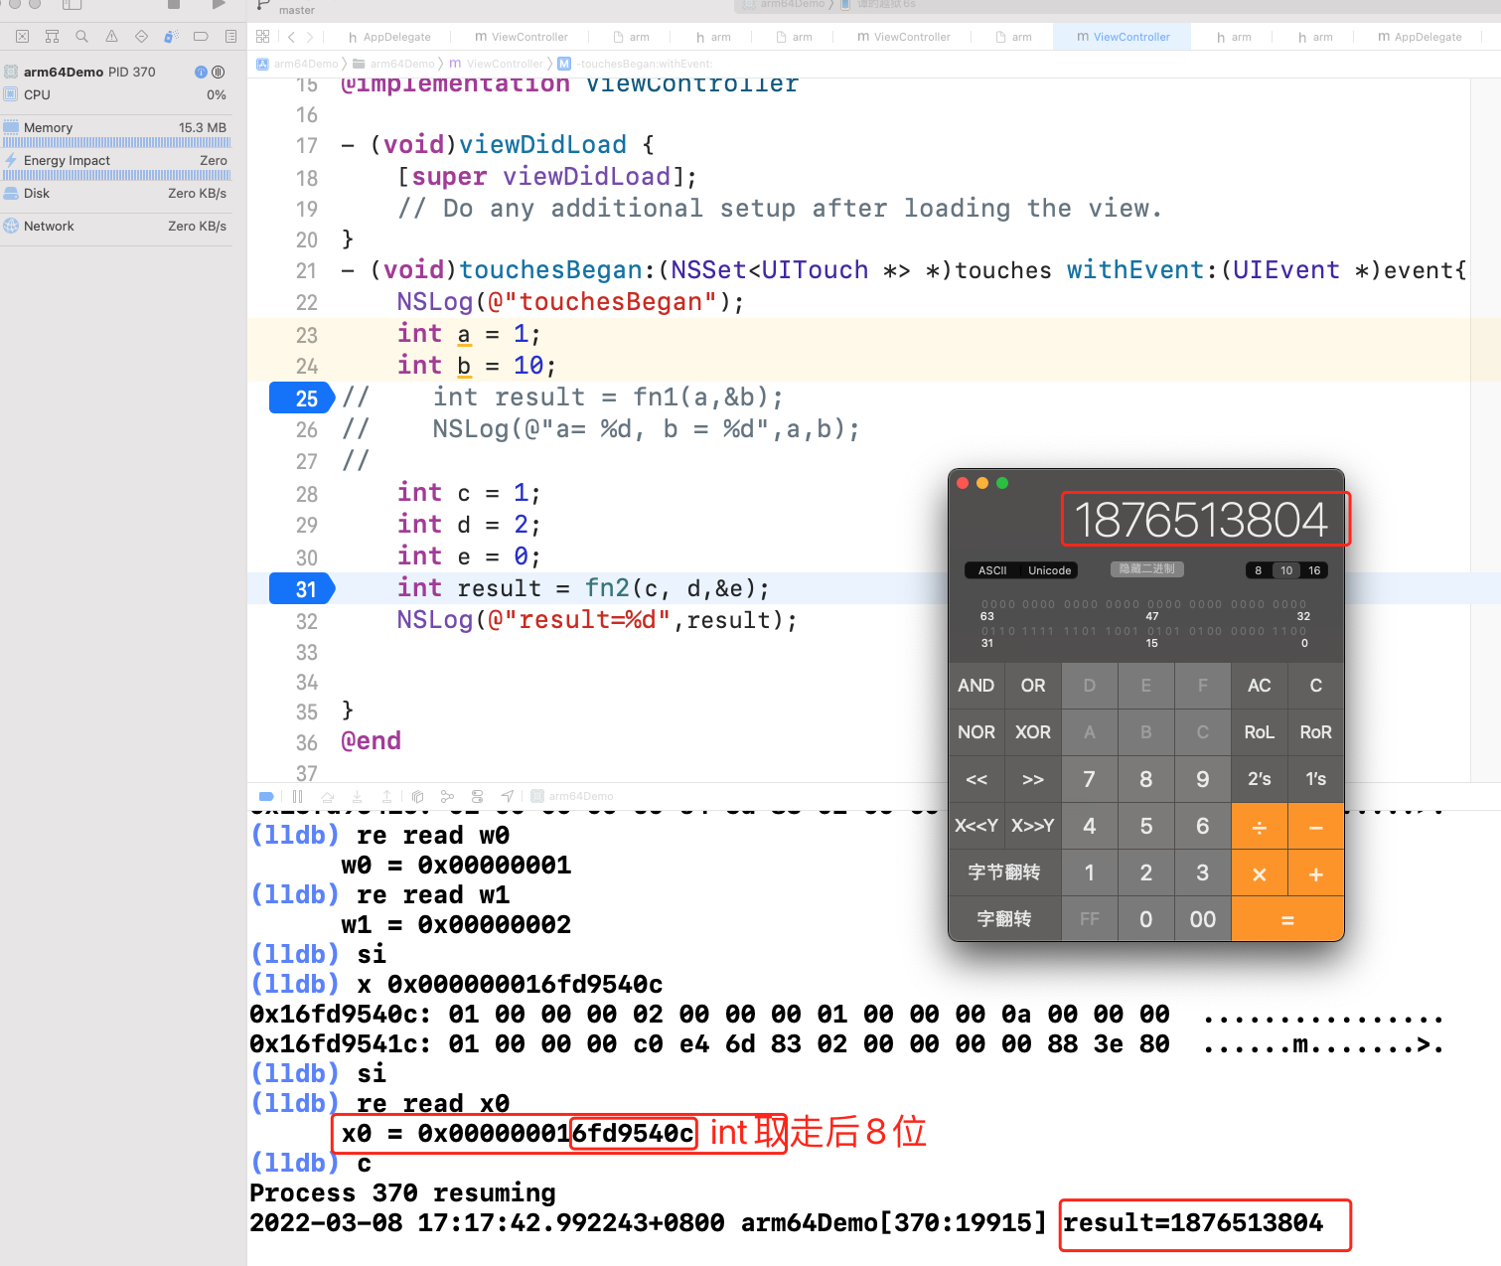Viewport: 1501px width, 1266px height.
Task: Pause program execution in debug bar
Action: pyautogui.click(x=296, y=796)
